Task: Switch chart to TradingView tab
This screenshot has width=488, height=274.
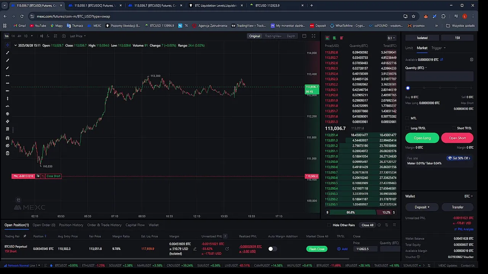Action: (273, 36)
